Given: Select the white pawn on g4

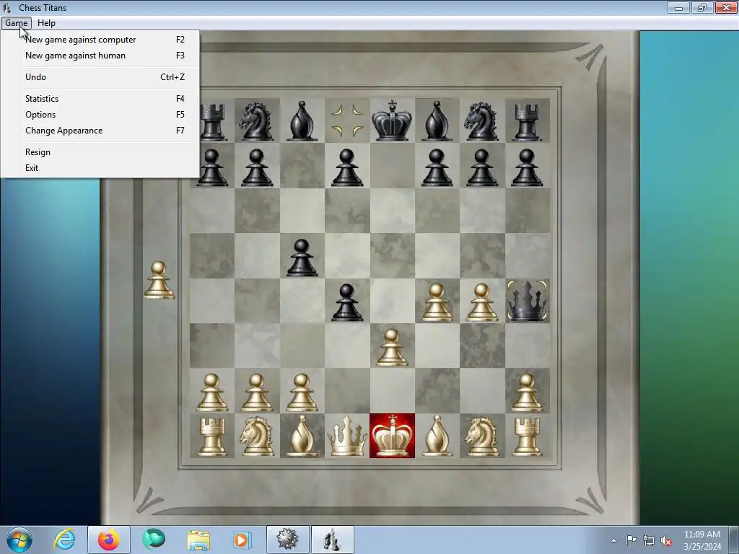Looking at the screenshot, I should pyautogui.click(x=481, y=302).
